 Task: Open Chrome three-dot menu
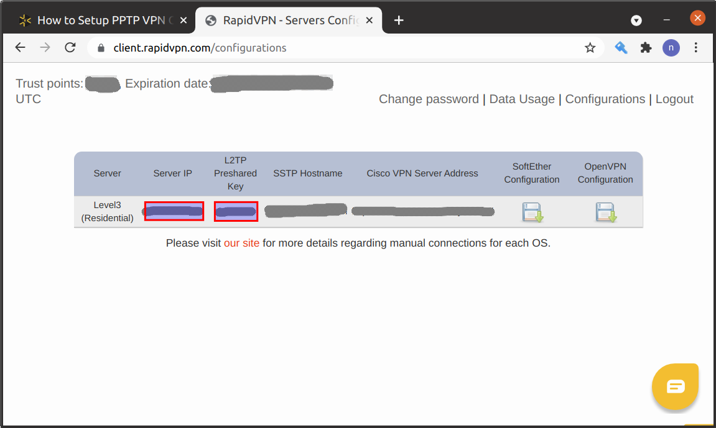tap(696, 47)
